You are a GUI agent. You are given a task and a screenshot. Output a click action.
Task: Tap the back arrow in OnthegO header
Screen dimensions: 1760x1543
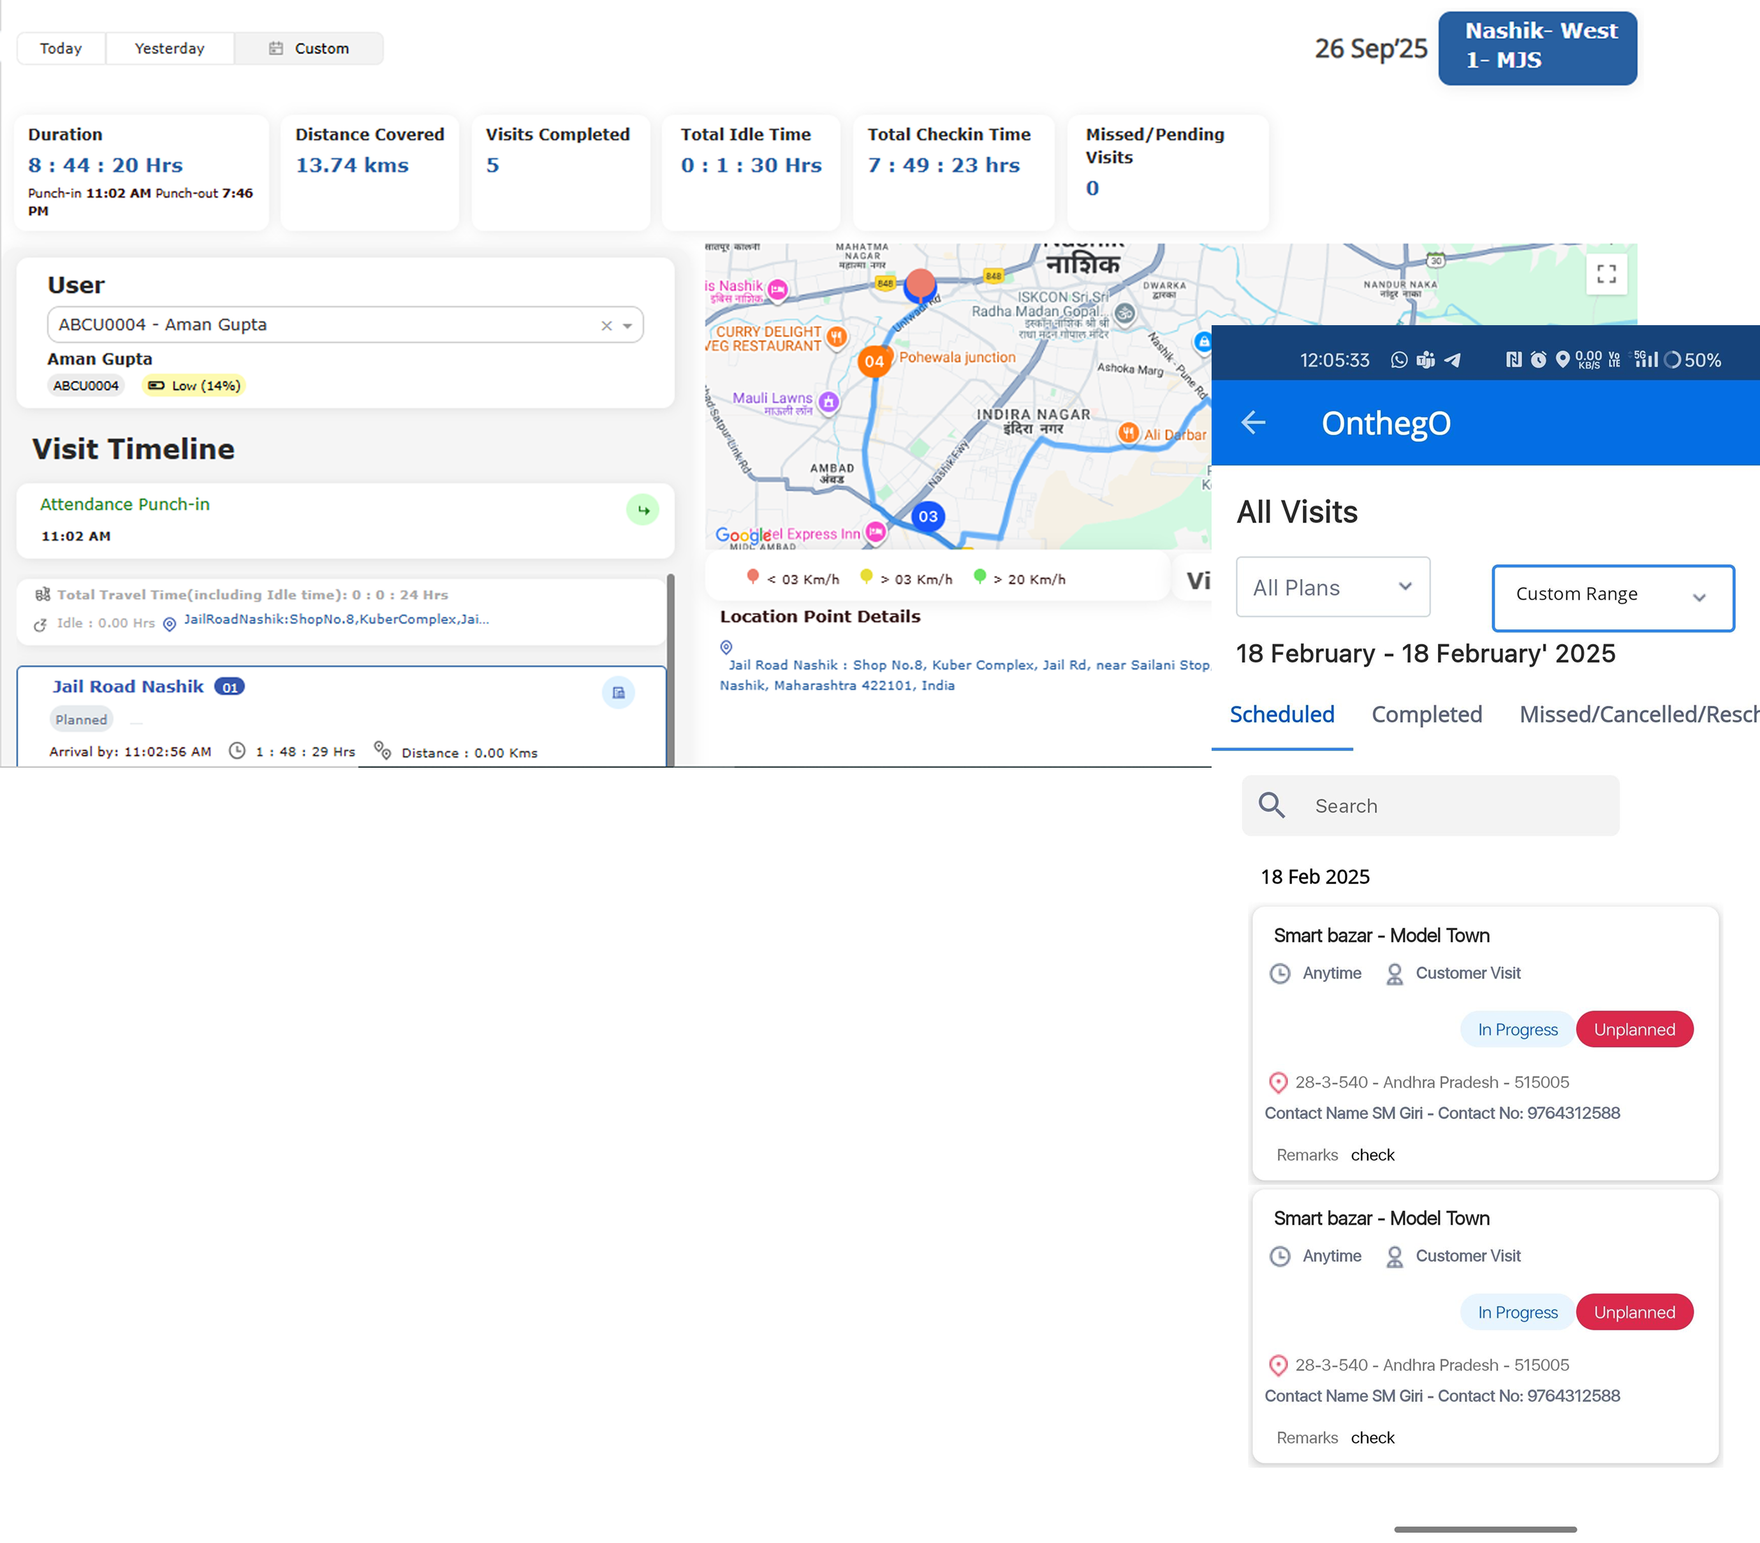point(1253,423)
